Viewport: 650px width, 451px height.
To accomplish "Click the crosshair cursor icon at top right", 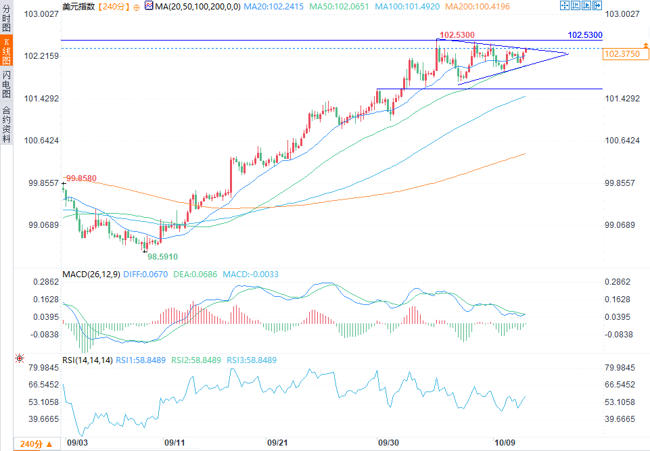I will [x=564, y=5].
